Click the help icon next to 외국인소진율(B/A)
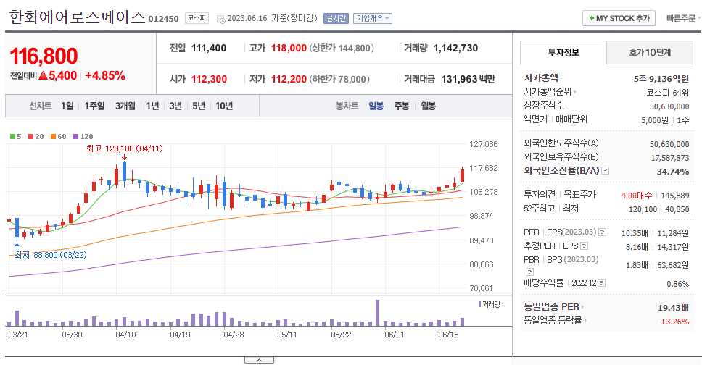 pos(605,170)
